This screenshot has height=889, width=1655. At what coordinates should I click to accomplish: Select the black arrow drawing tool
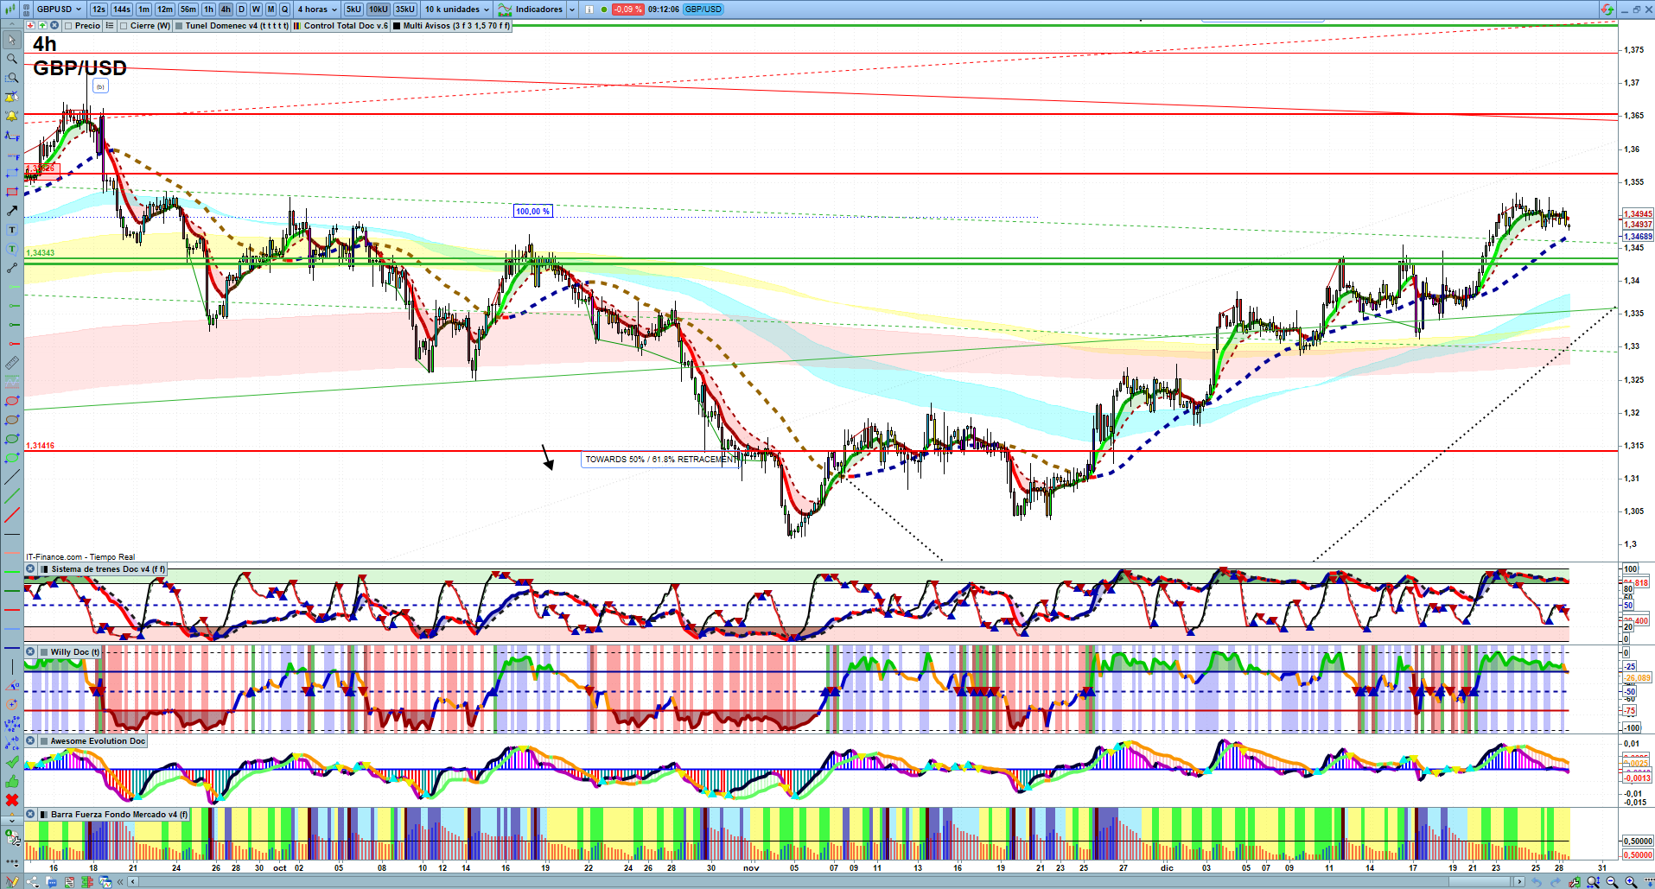point(12,211)
